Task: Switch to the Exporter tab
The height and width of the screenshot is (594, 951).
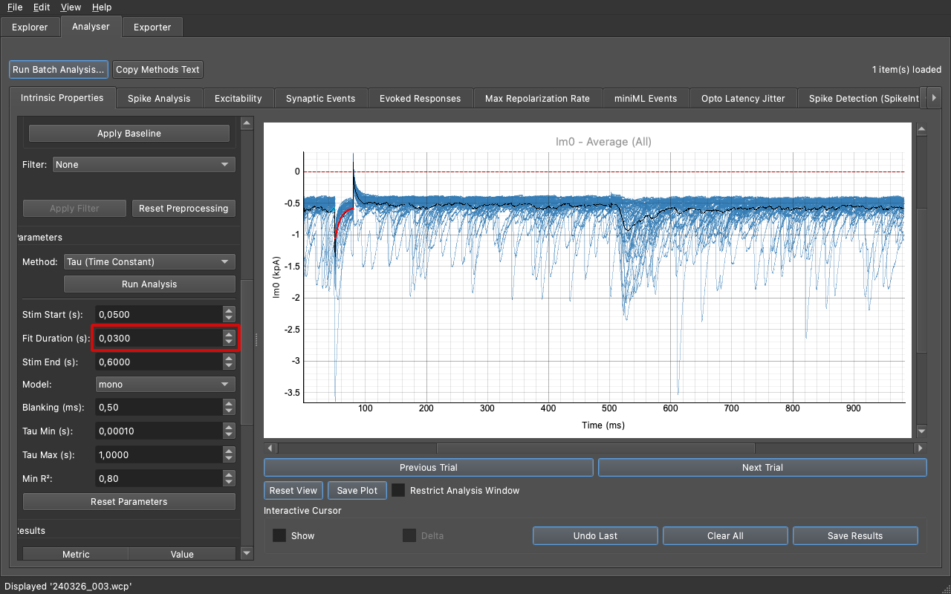Action: pos(152,27)
